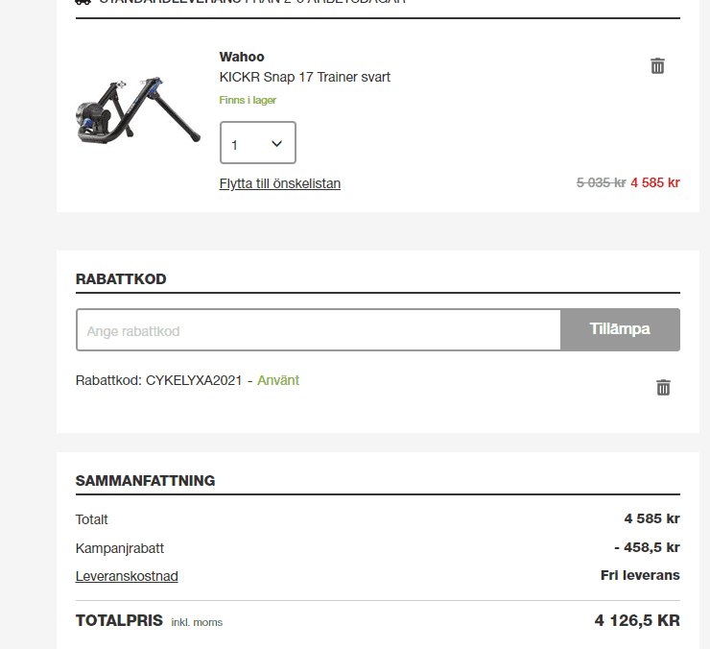
Task: Click the RABATTKOD section heading
Action: point(121,279)
